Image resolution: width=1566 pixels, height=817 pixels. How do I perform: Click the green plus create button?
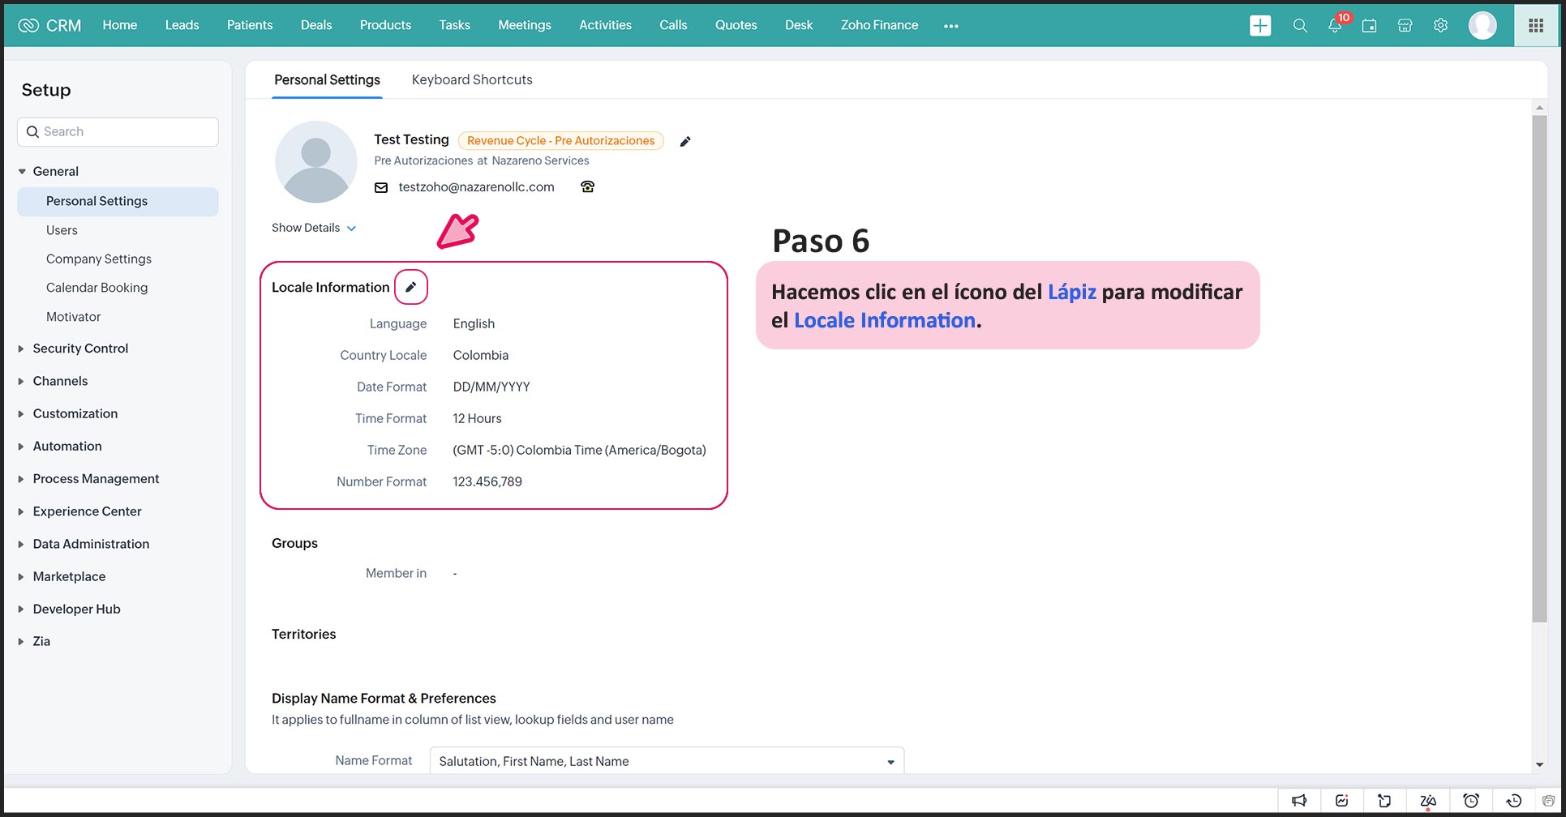pos(1260,26)
